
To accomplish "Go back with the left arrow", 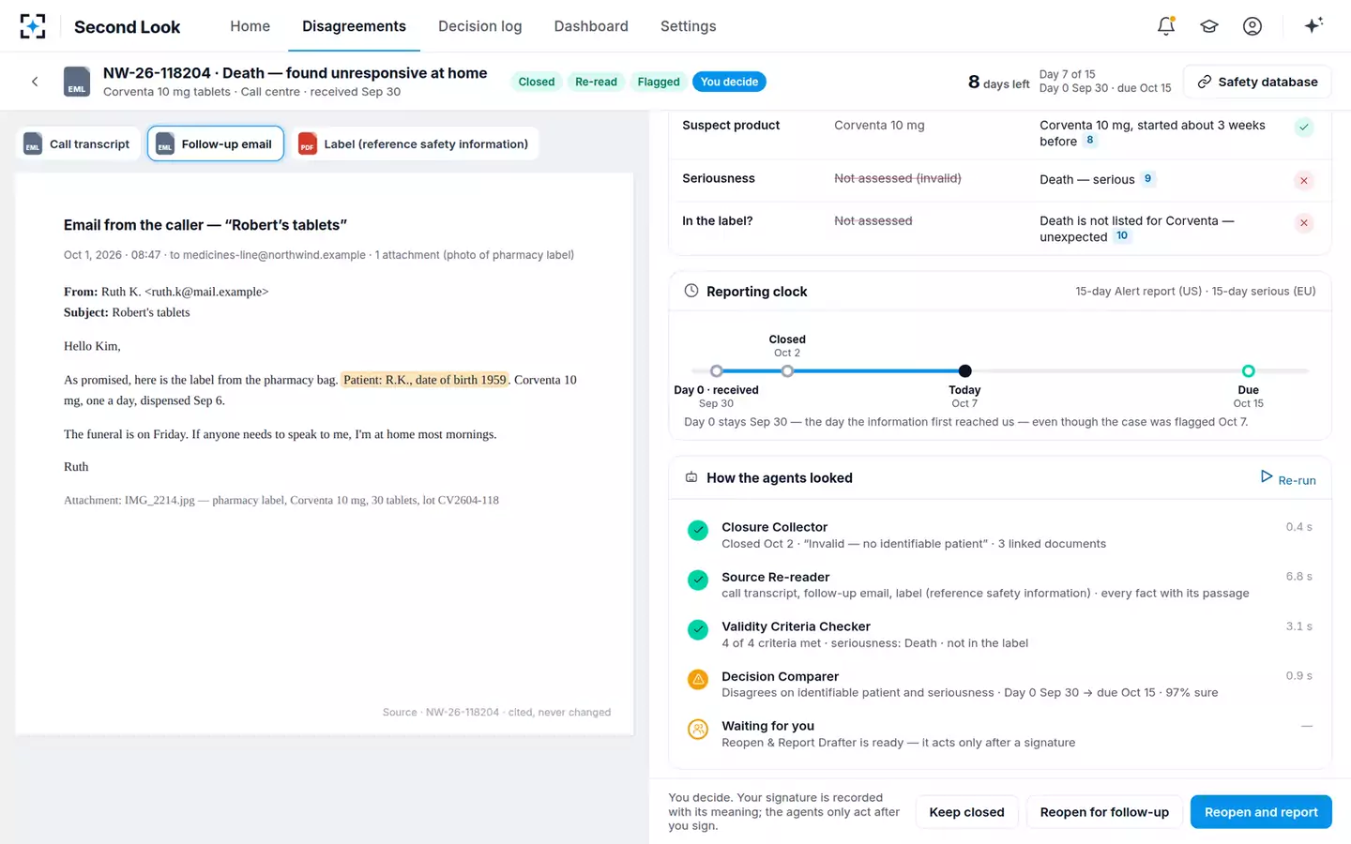I will point(35,82).
